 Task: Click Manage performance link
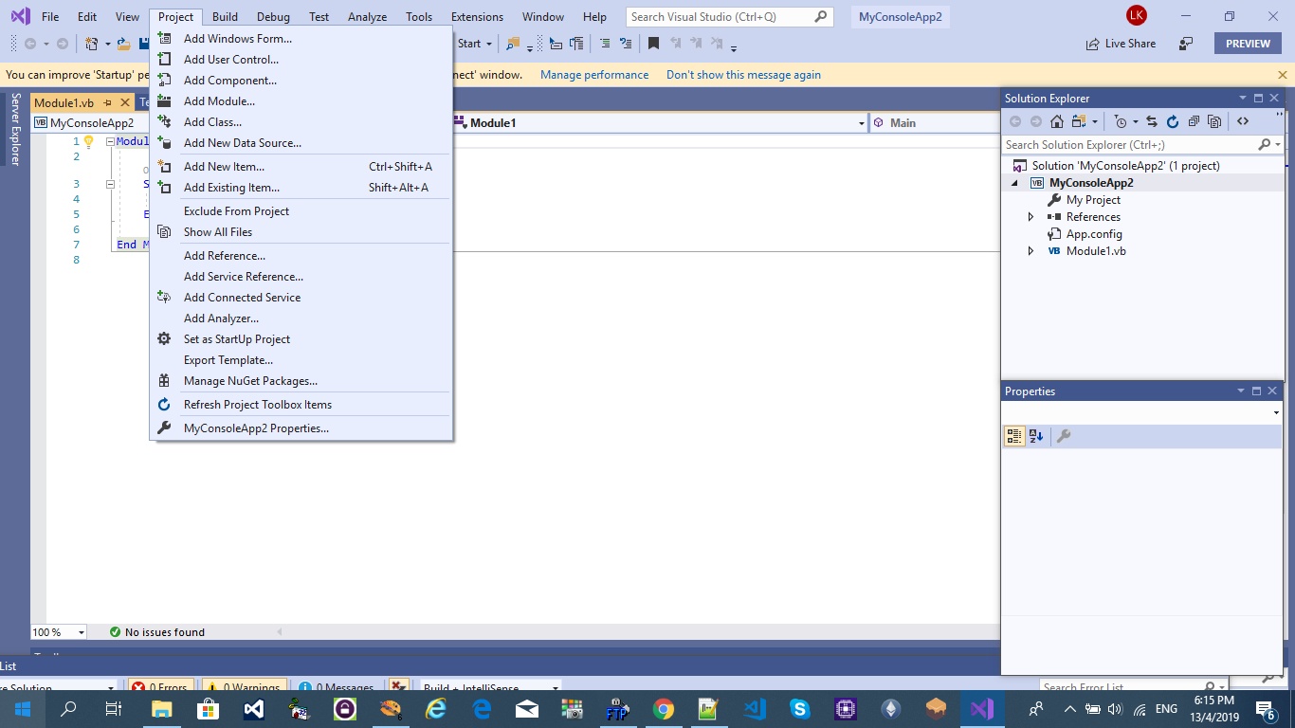coord(594,75)
